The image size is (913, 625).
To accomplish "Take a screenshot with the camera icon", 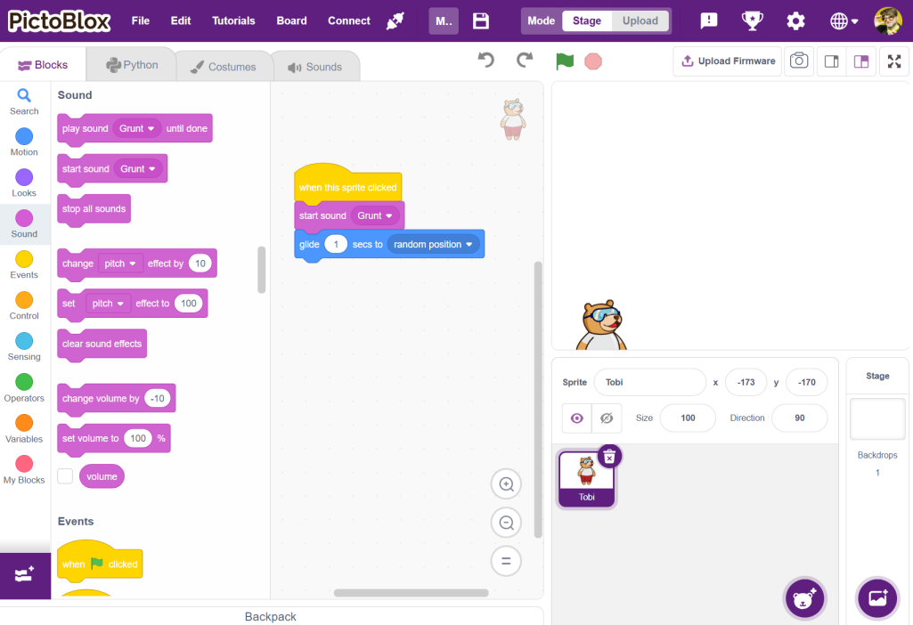I will point(799,61).
